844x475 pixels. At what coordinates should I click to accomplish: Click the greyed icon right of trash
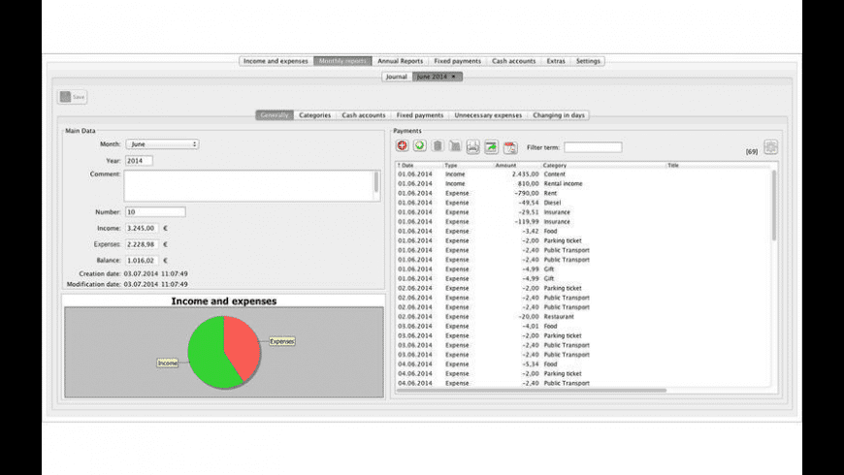(x=455, y=145)
